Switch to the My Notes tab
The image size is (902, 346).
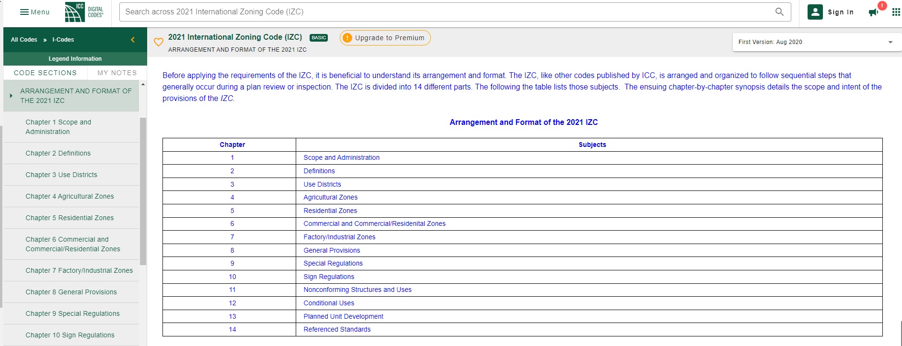click(x=117, y=73)
